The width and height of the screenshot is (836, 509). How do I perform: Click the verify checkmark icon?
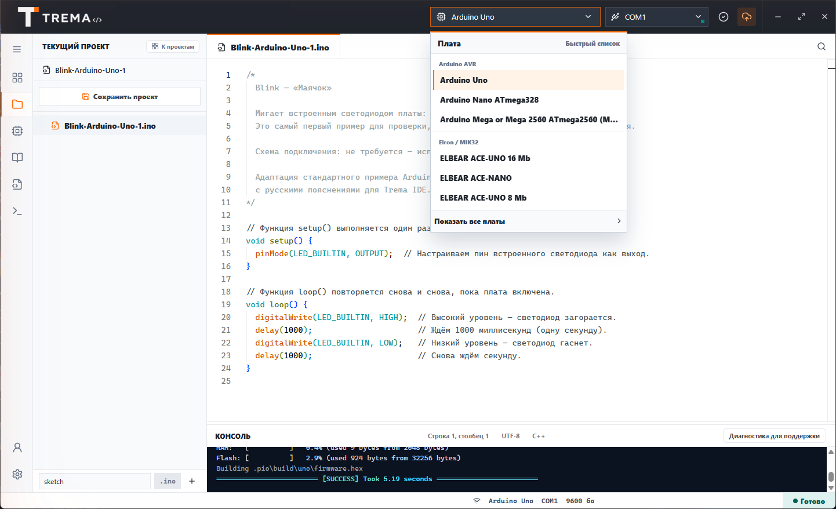click(724, 17)
